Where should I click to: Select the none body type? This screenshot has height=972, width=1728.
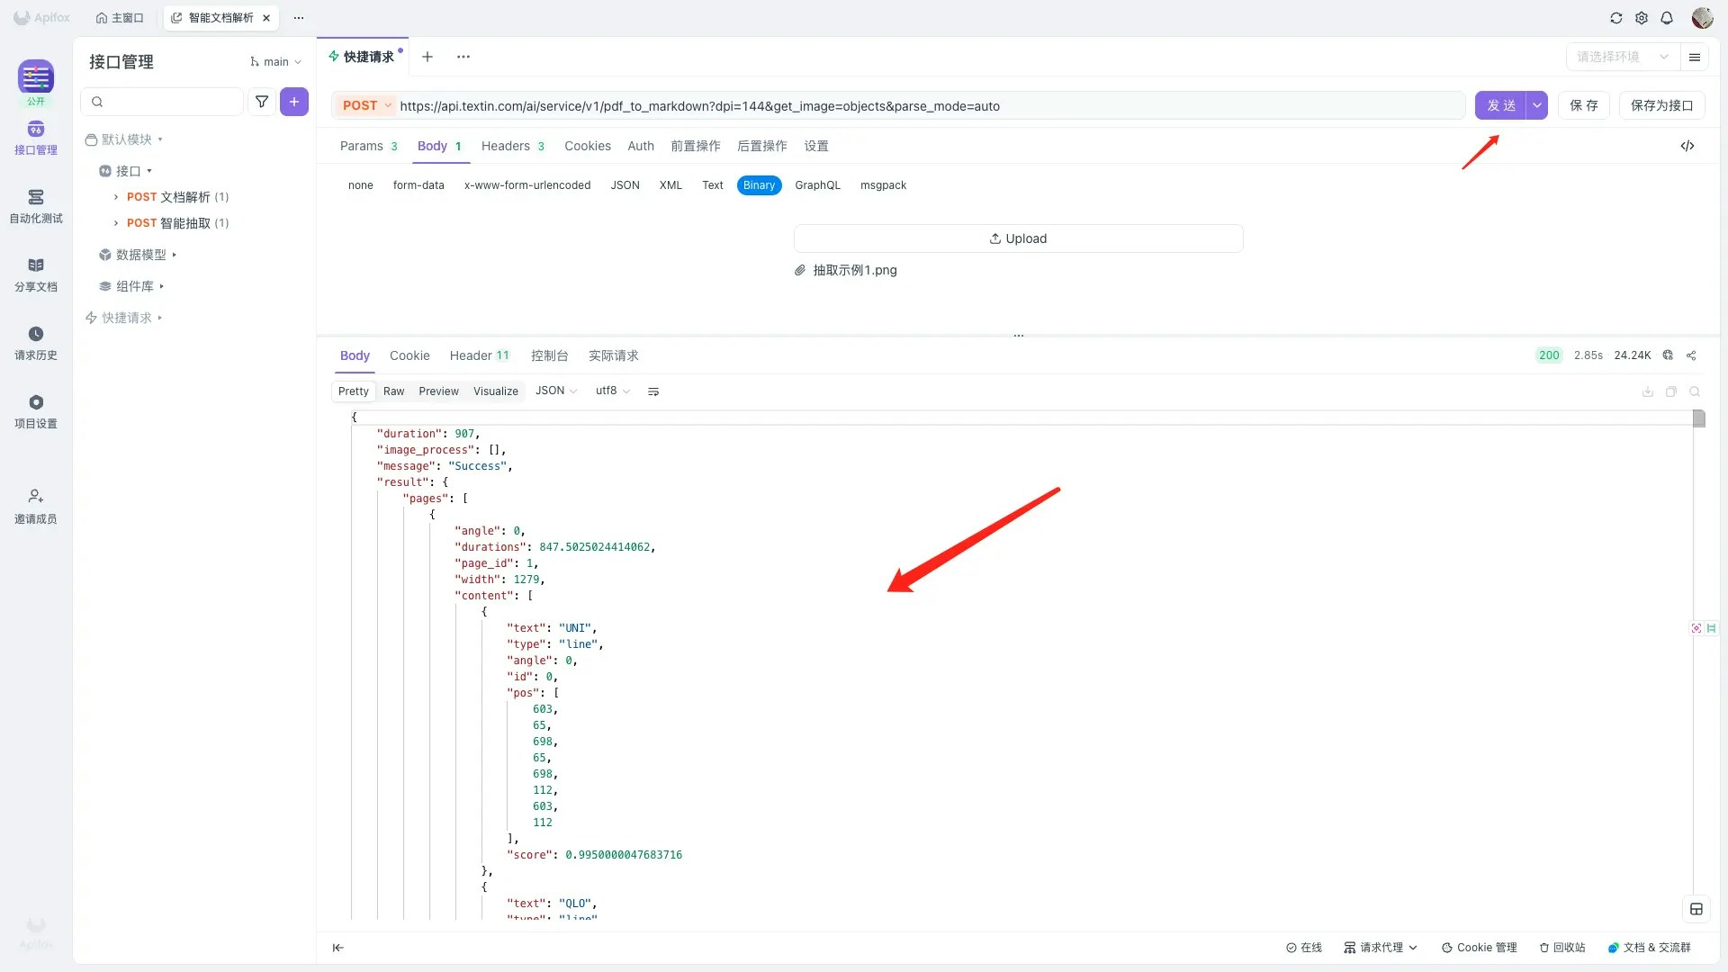[360, 185]
